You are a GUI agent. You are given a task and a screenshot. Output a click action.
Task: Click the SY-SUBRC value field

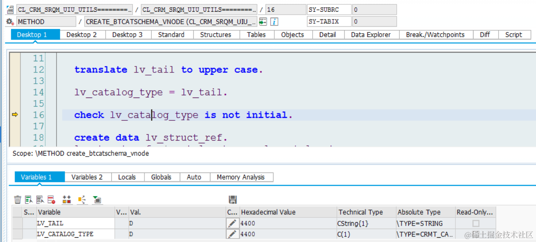click(x=374, y=9)
